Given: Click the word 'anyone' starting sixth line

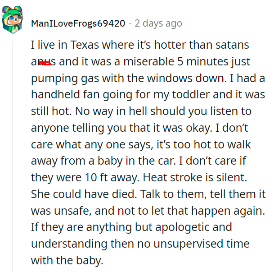Looking at the screenshot, I should [50, 129].
